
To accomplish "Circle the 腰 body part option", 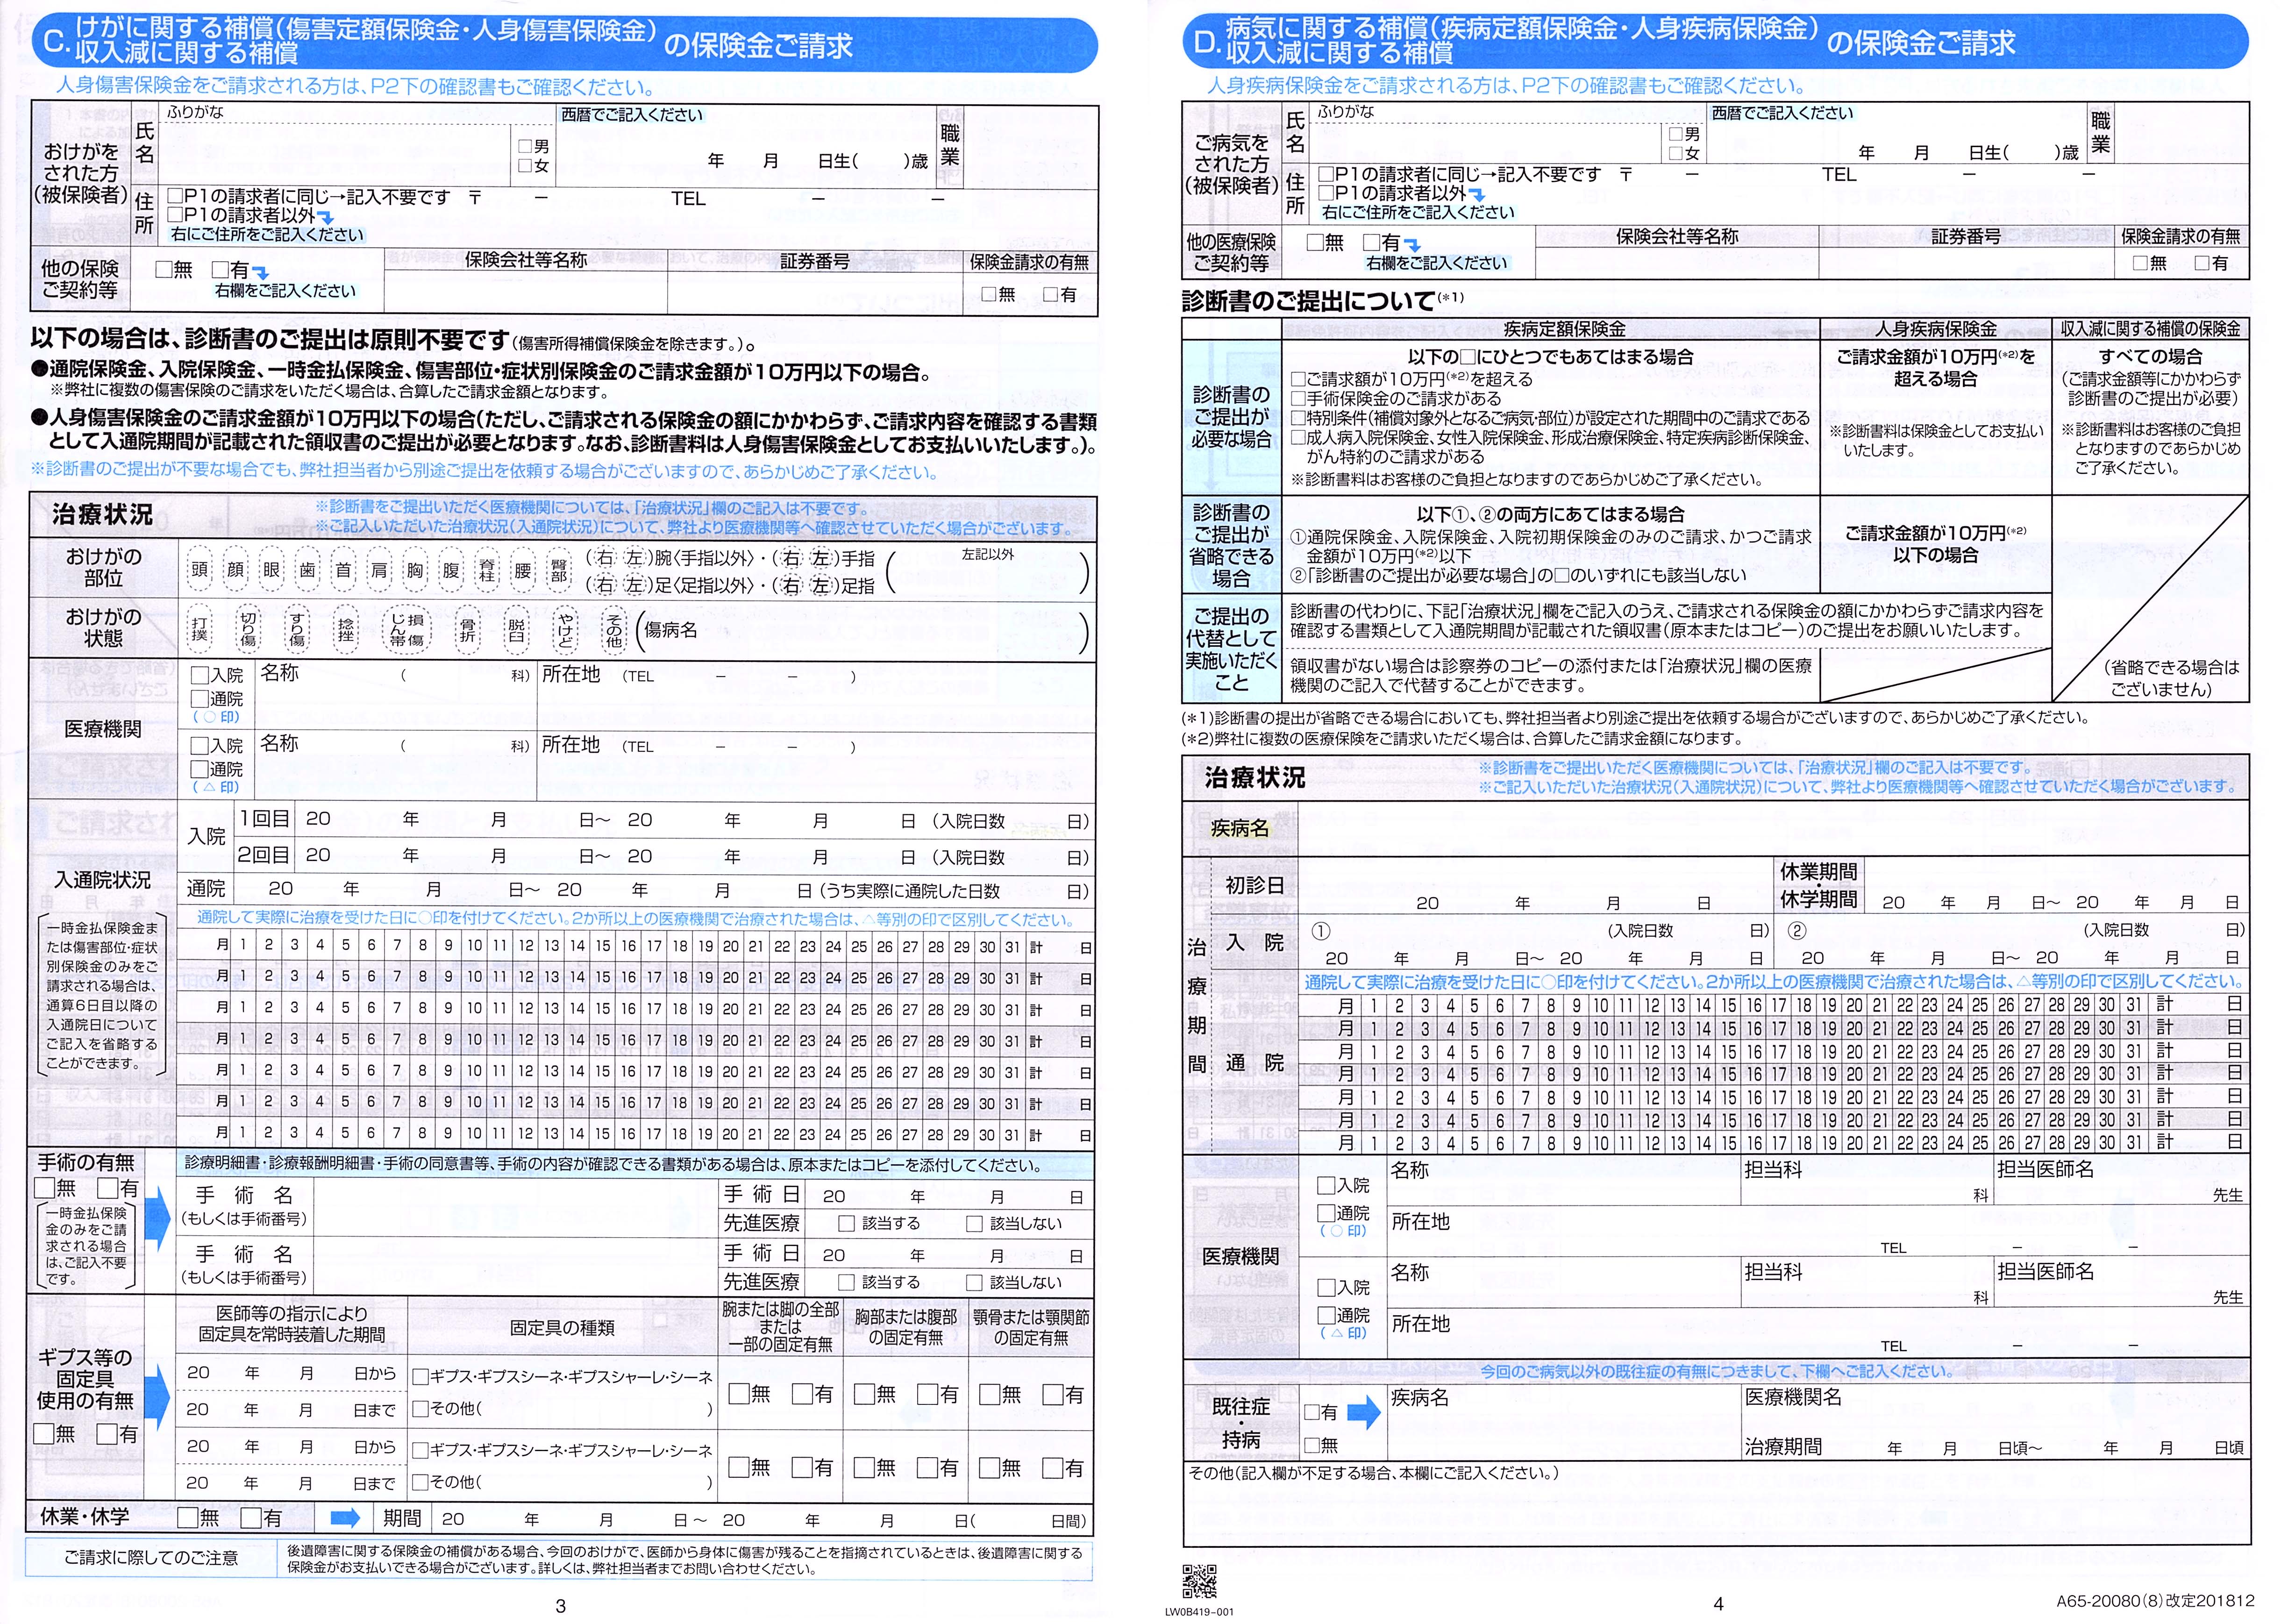I will pos(522,570).
